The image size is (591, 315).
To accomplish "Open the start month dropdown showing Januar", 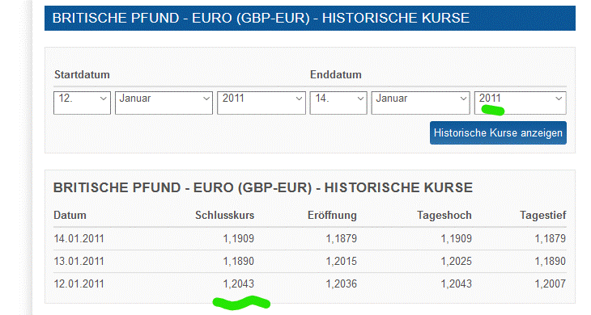I will pos(164,103).
